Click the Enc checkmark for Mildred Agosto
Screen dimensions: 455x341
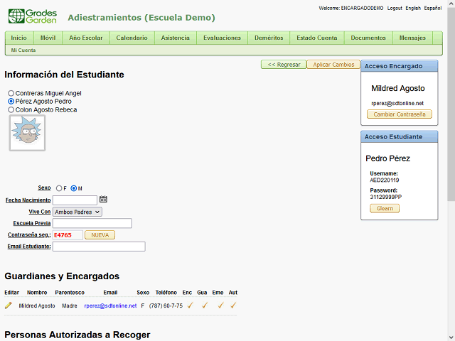(x=188, y=305)
